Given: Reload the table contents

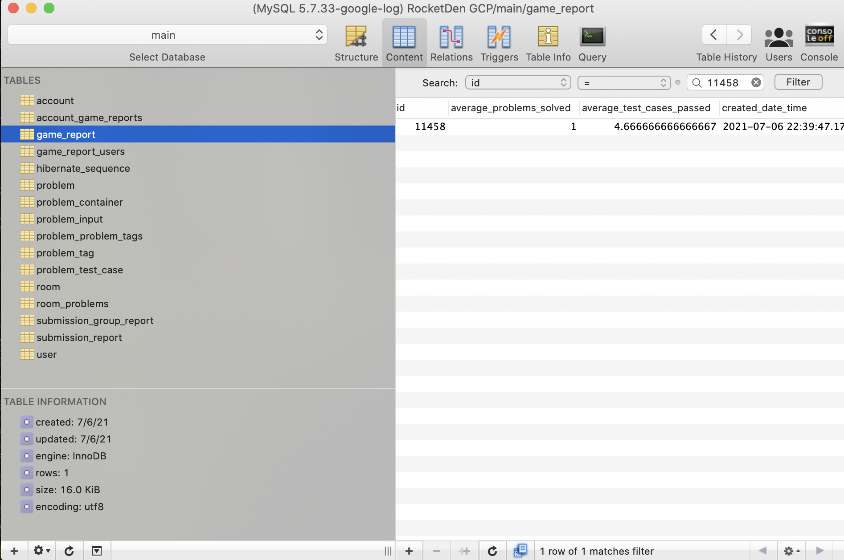Looking at the screenshot, I should point(492,551).
